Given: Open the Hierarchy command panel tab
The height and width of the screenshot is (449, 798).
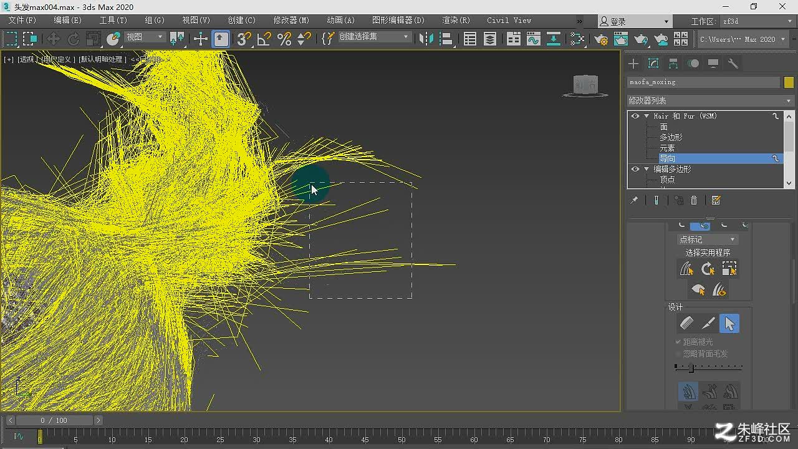Looking at the screenshot, I should (x=673, y=64).
